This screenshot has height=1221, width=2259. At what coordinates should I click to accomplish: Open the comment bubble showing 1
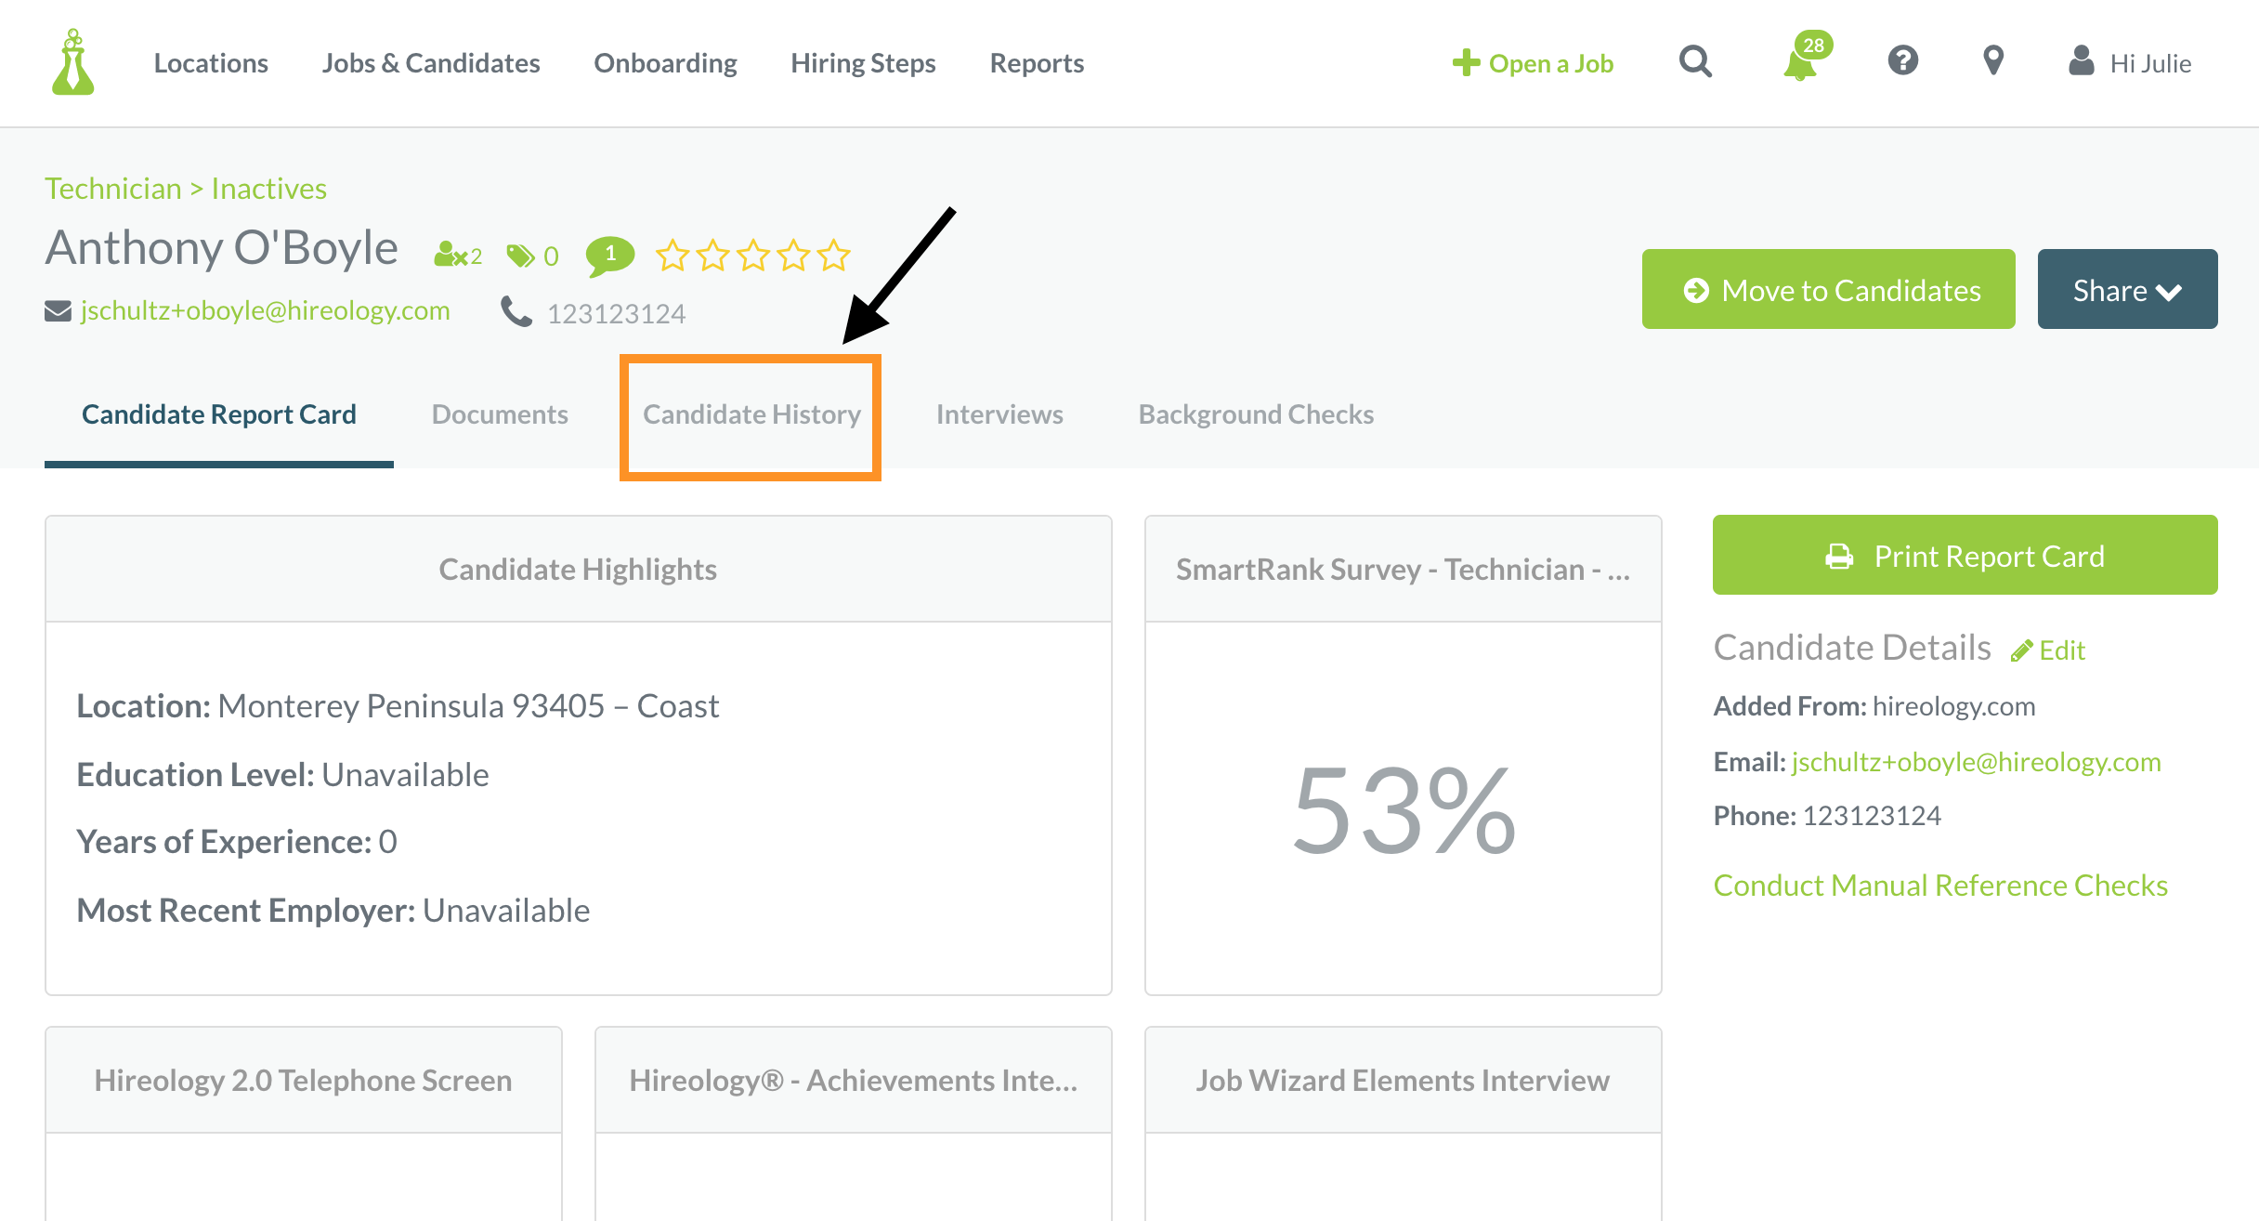610,256
